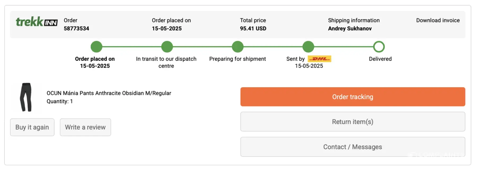
Task: Click the Sent by DHL progress dot
Action: (308, 47)
